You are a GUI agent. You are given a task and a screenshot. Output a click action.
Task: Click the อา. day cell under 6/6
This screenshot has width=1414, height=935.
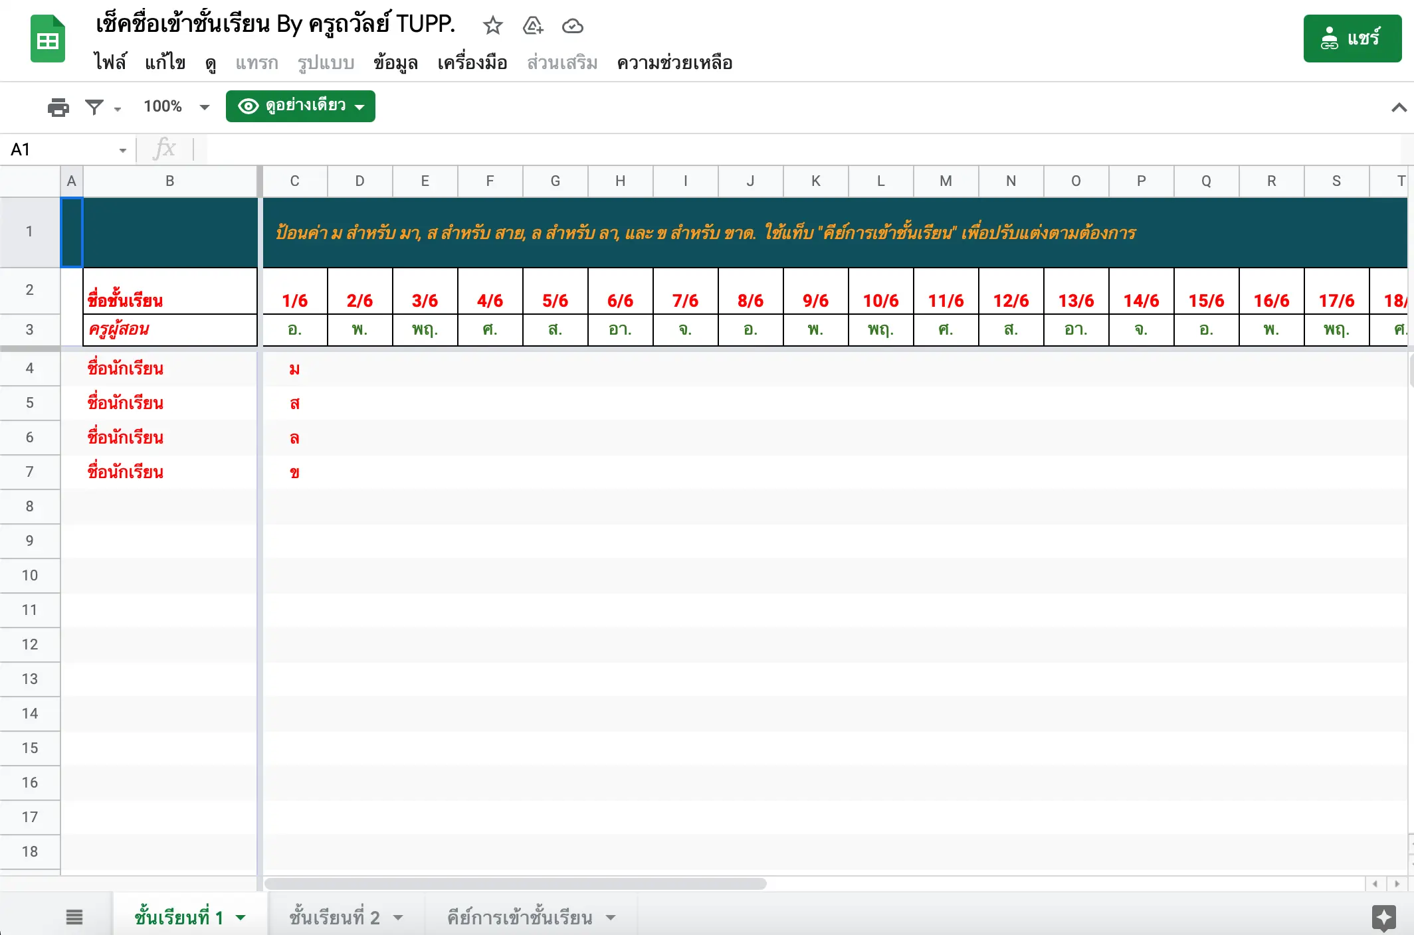(620, 329)
